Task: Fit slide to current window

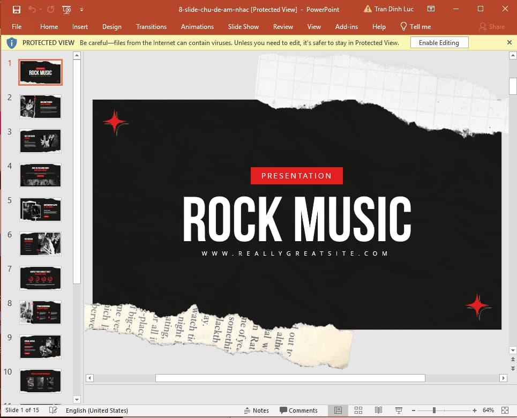Action: (x=505, y=410)
